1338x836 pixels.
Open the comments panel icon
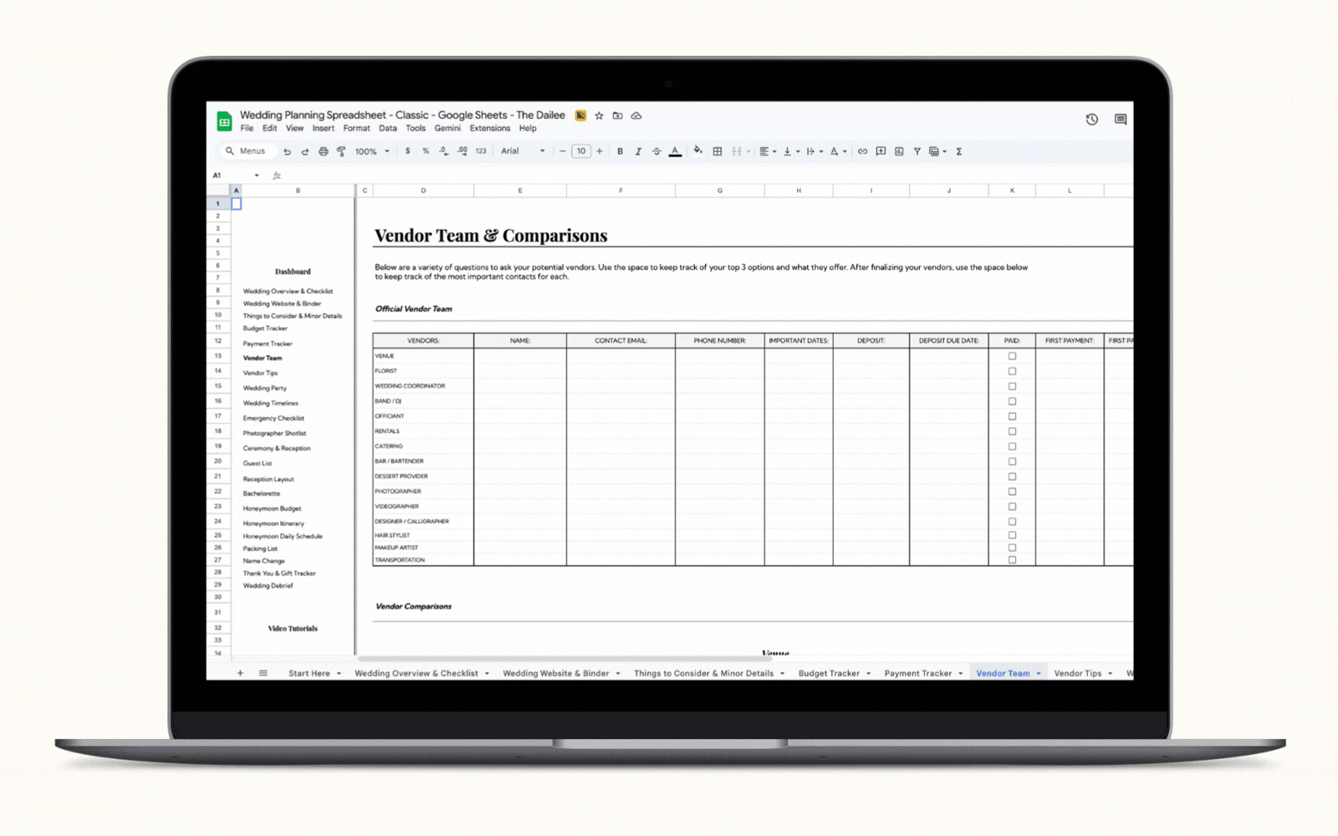click(1120, 120)
